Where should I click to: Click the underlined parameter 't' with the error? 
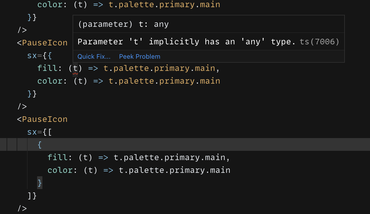click(75, 68)
